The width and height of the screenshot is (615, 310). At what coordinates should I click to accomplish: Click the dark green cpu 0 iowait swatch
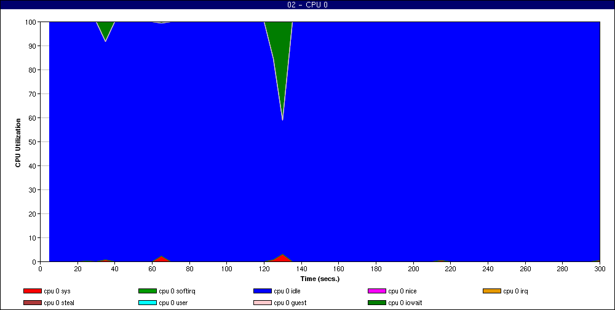click(x=377, y=303)
